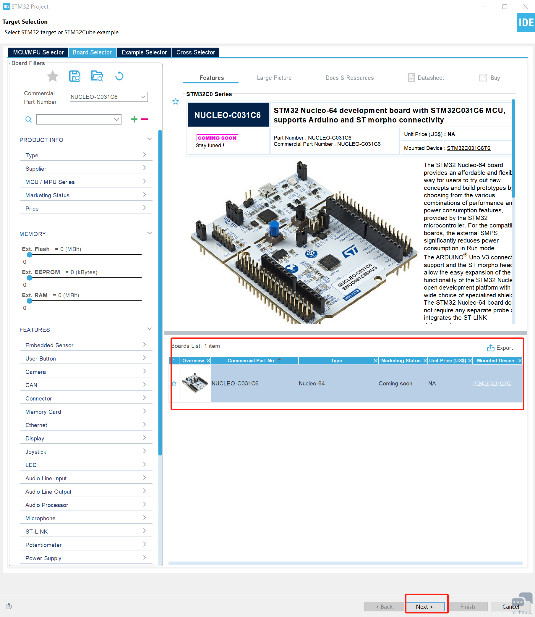Remove the Unit Price column
535x617 pixels.
470,361
